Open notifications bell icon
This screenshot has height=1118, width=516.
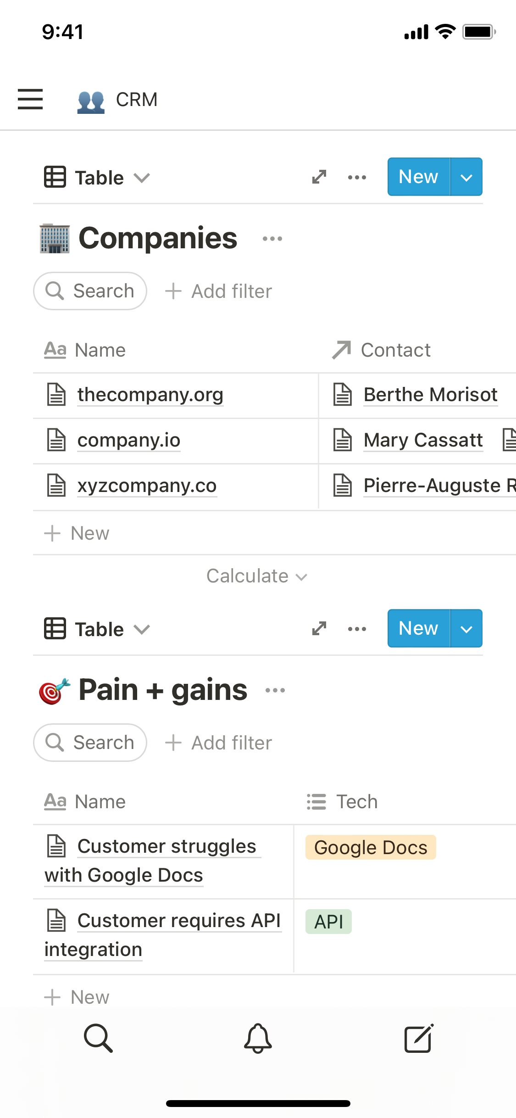[258, 1038]
